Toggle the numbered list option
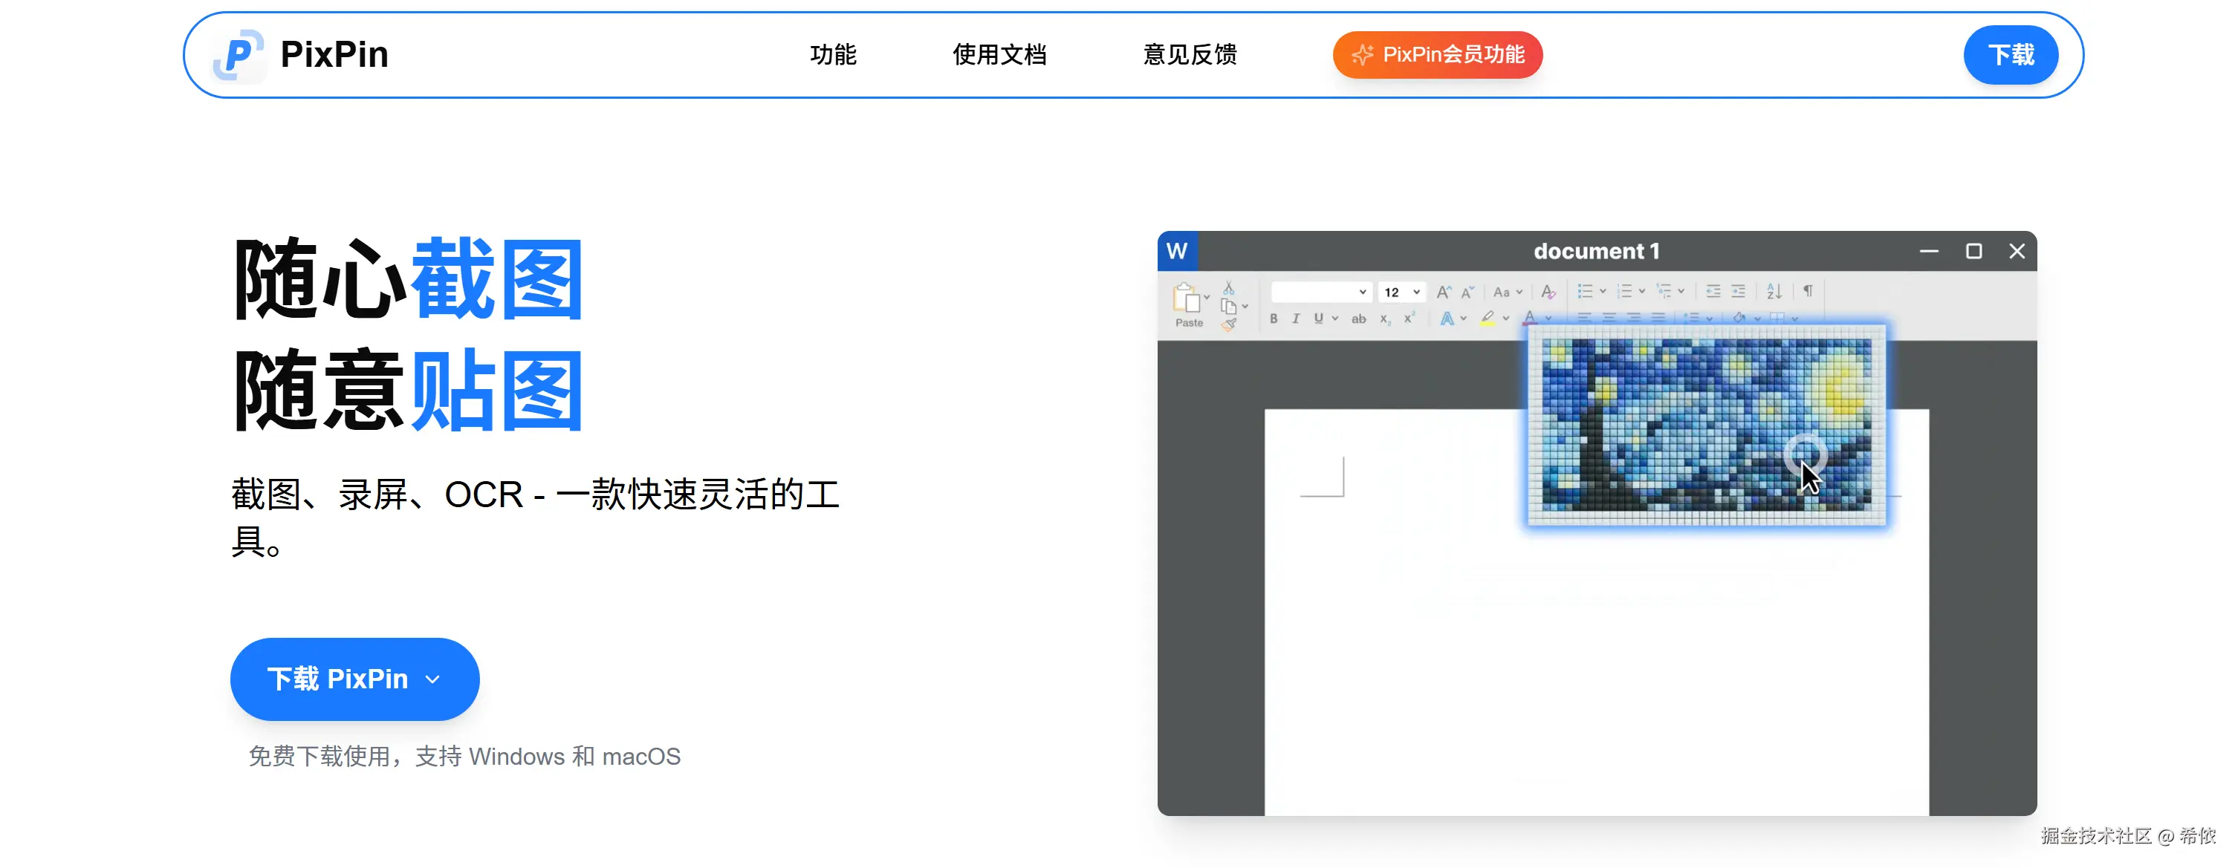Image resolution: width=2238 pixels, height=868 pixels. (x=1626, y=292)
